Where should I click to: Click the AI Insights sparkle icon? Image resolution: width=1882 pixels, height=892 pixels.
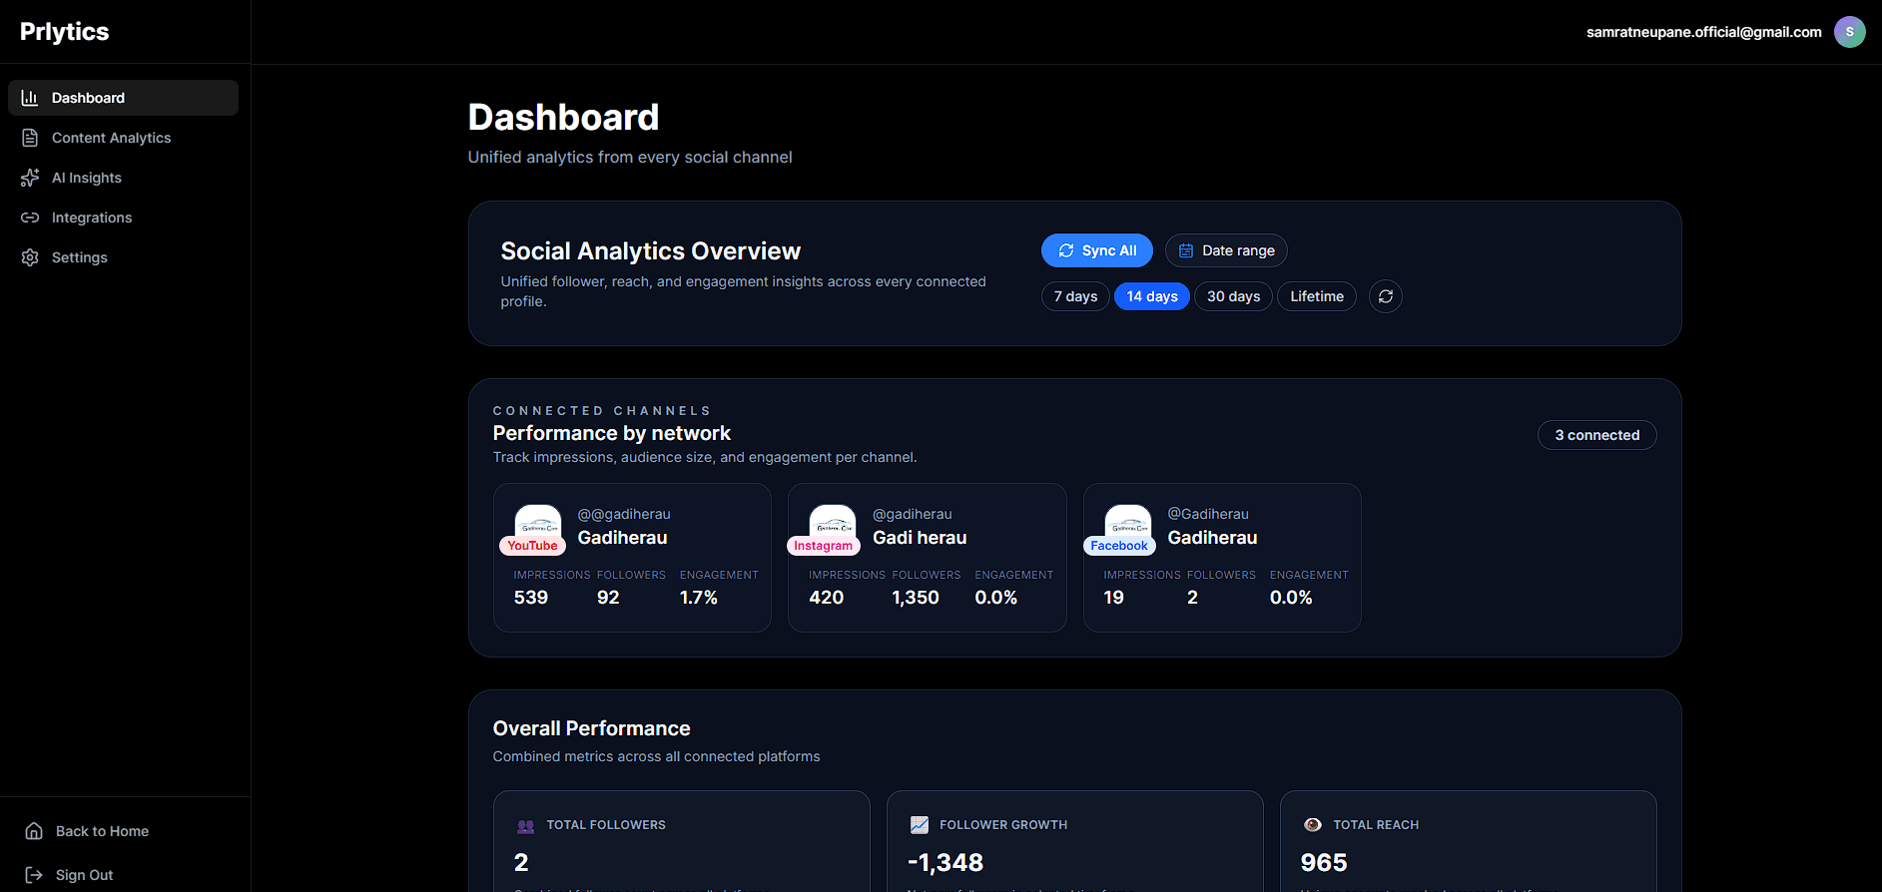pos(30,178)
